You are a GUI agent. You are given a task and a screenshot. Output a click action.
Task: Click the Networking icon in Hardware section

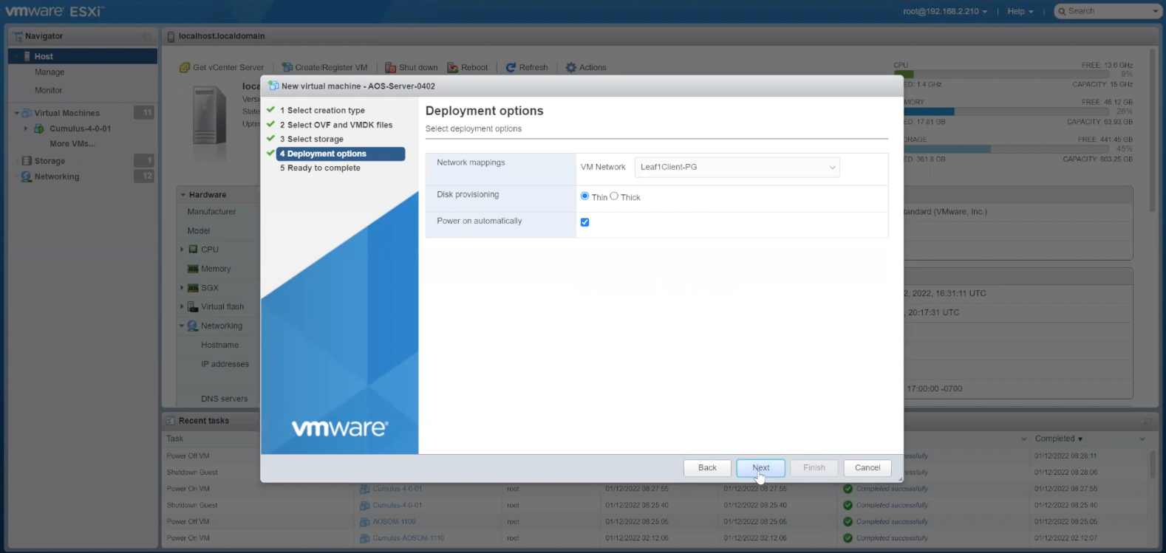pyautogui.click(x=193, y=326)
